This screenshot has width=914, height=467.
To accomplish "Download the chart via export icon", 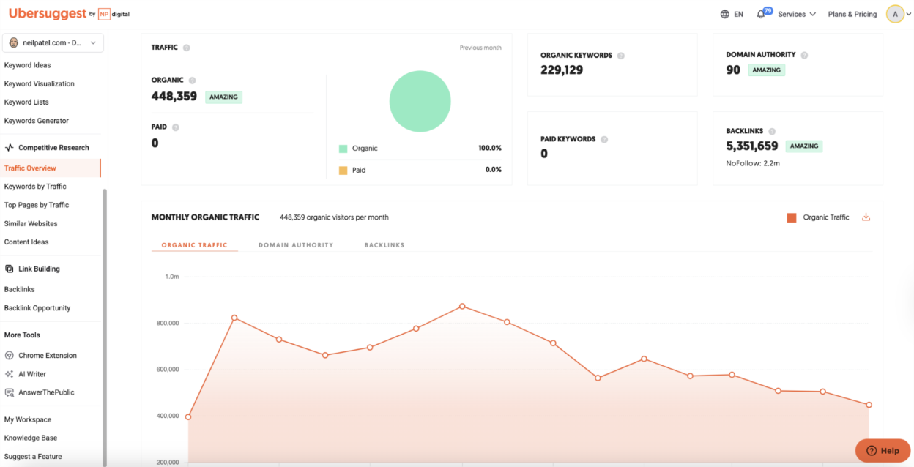I will click(x=866, y=217).
